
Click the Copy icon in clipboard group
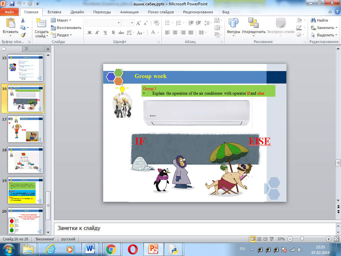[23, 28]
